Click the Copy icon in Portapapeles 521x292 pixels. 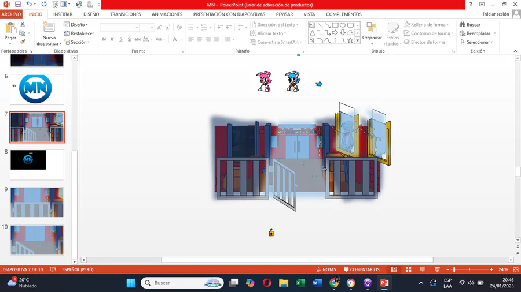click(22, 33)
